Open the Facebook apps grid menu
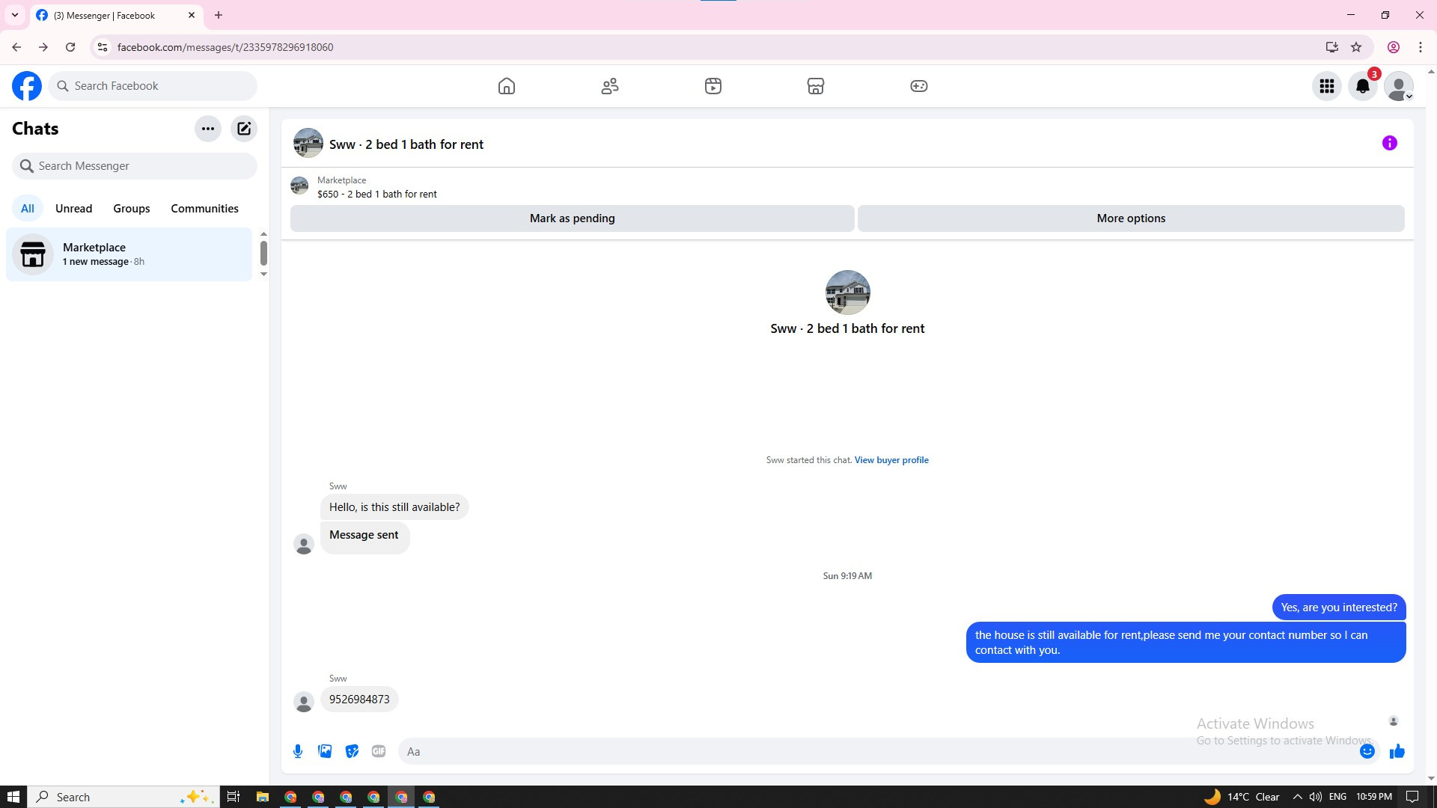Screen dimensions: 1437x808 (1327, 86)
